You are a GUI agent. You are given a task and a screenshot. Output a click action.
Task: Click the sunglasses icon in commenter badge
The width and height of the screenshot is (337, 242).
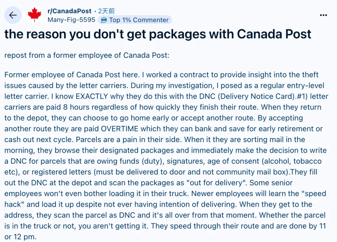coord(103,20)
